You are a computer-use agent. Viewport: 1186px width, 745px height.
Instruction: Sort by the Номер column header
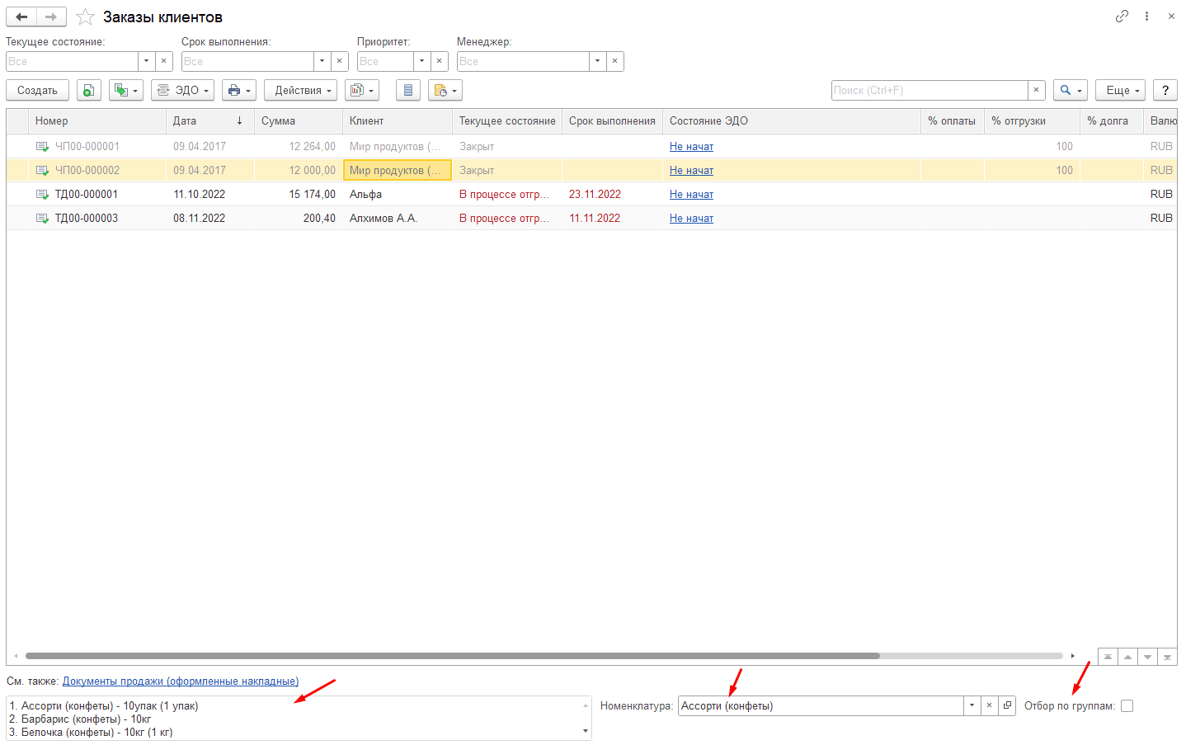click(97, 120)
